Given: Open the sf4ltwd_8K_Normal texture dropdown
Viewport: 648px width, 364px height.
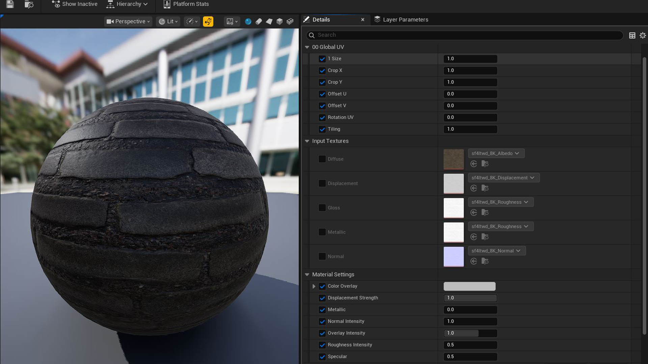Looking at the screenshot, I should click(497, 251).
